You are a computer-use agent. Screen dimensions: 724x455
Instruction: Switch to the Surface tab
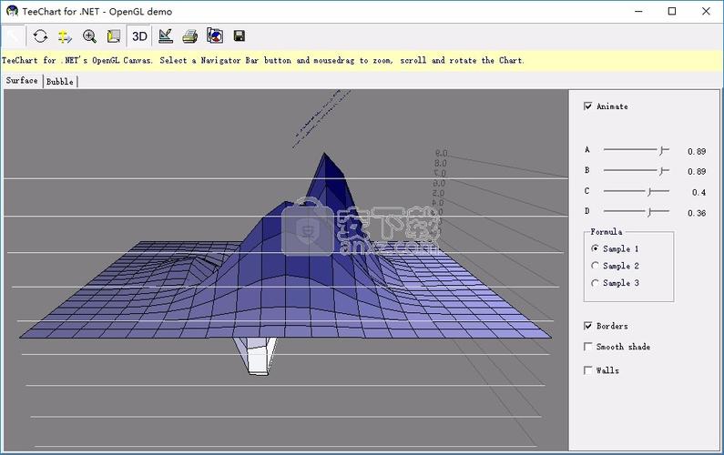22,80
